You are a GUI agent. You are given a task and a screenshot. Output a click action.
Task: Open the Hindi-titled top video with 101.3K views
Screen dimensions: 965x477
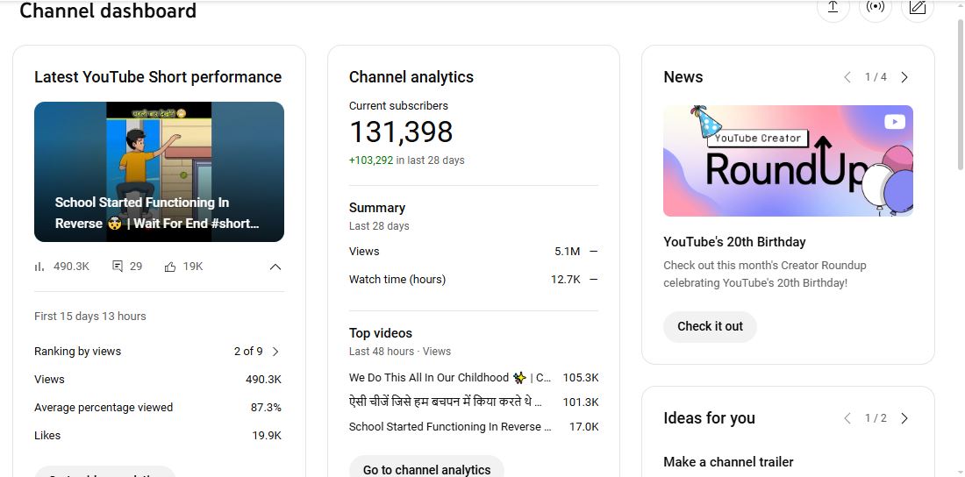[x=445, y=402]
